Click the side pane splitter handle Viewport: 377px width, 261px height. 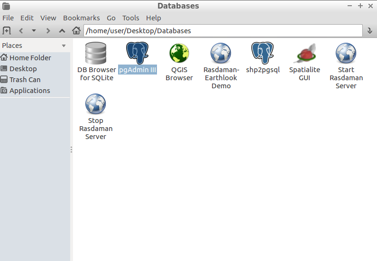(71, 149)
